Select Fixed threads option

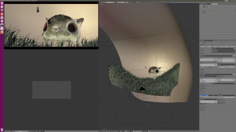pyautogui.click(x=213, y=95)
